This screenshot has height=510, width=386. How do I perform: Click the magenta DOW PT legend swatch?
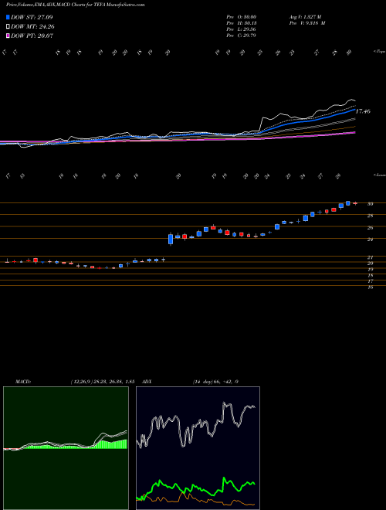click(x=8, y=36)
